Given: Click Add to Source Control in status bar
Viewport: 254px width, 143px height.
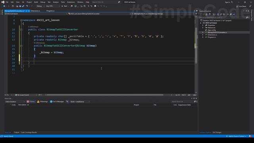Looking at the screenshot, I should coord(237,136).
